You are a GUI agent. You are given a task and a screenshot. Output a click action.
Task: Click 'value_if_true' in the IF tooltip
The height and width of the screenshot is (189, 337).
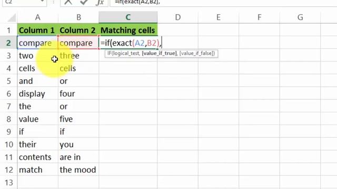click(x=159, y=54)
